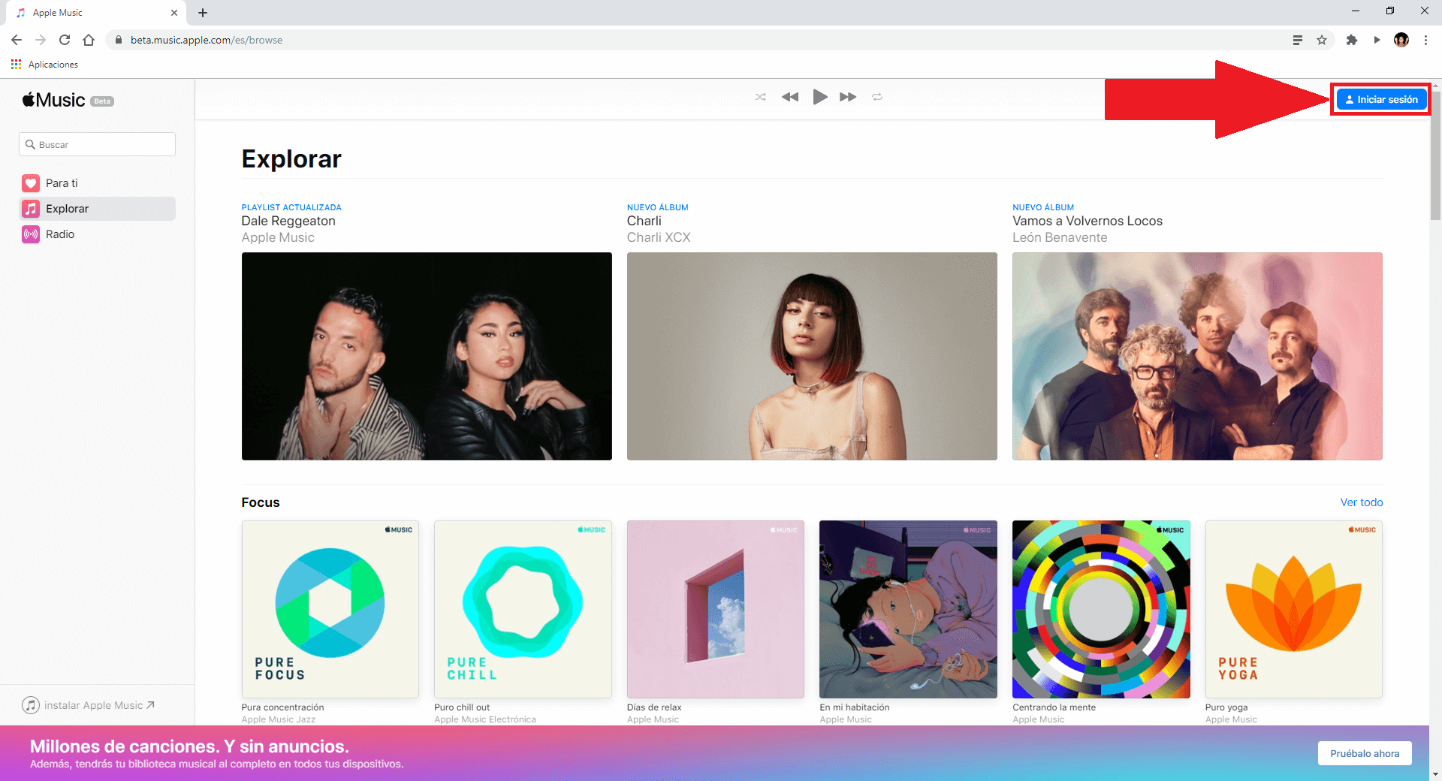Viewport: 1442px width, 781px height.
Task: Open the extensions puzzle icon
Action: [x=1352, y=40]
